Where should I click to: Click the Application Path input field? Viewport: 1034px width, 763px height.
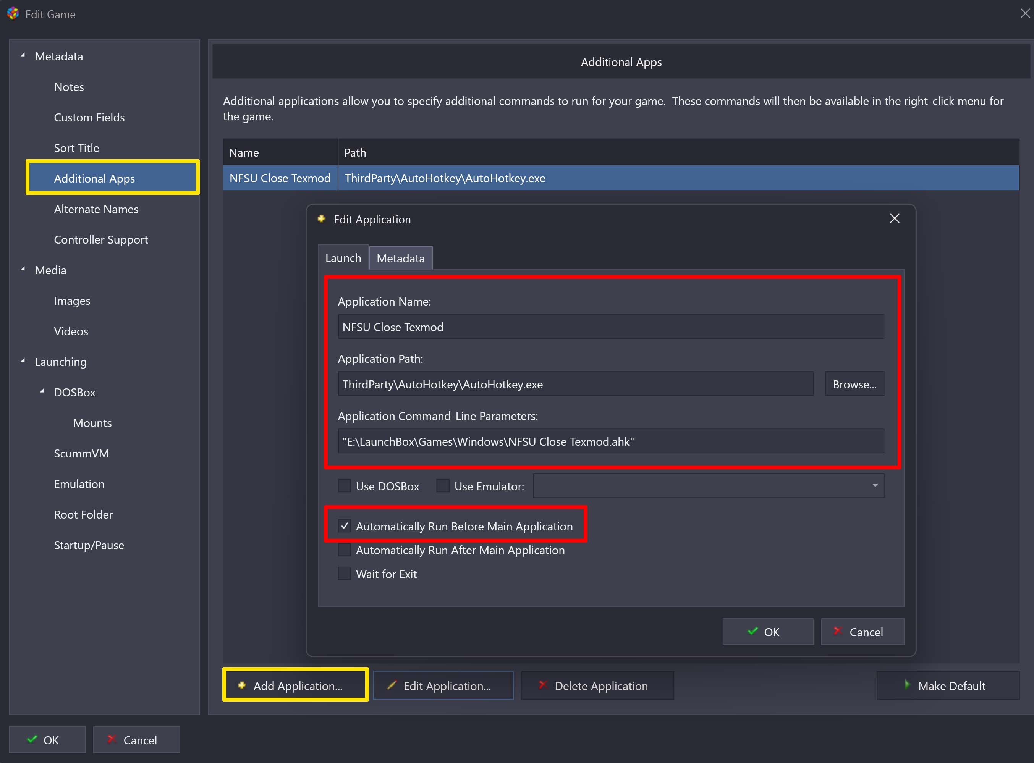(x=576, y=384)
